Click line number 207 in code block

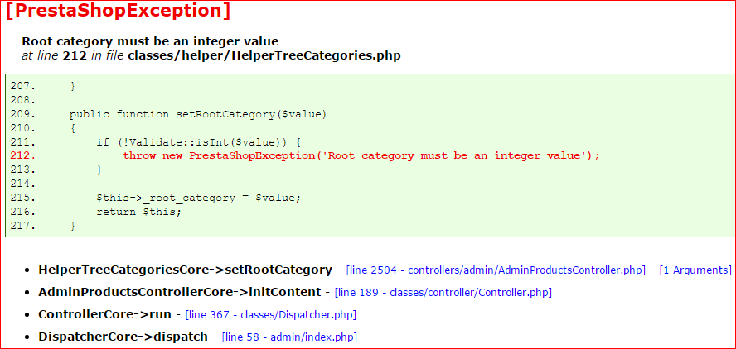[x=22, y=86]
